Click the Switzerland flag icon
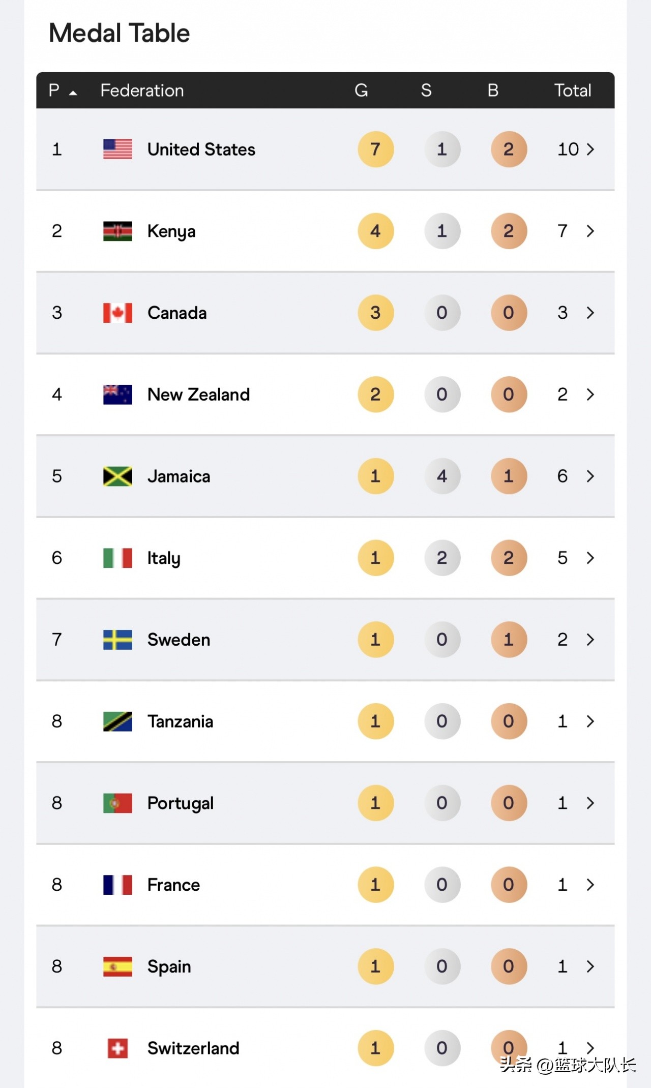 pos(117,1048)
